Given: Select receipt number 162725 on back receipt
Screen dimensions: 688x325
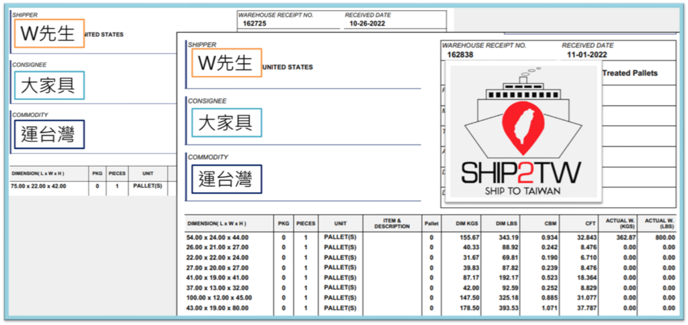Looking at the screenshot, I should point(253,24).
